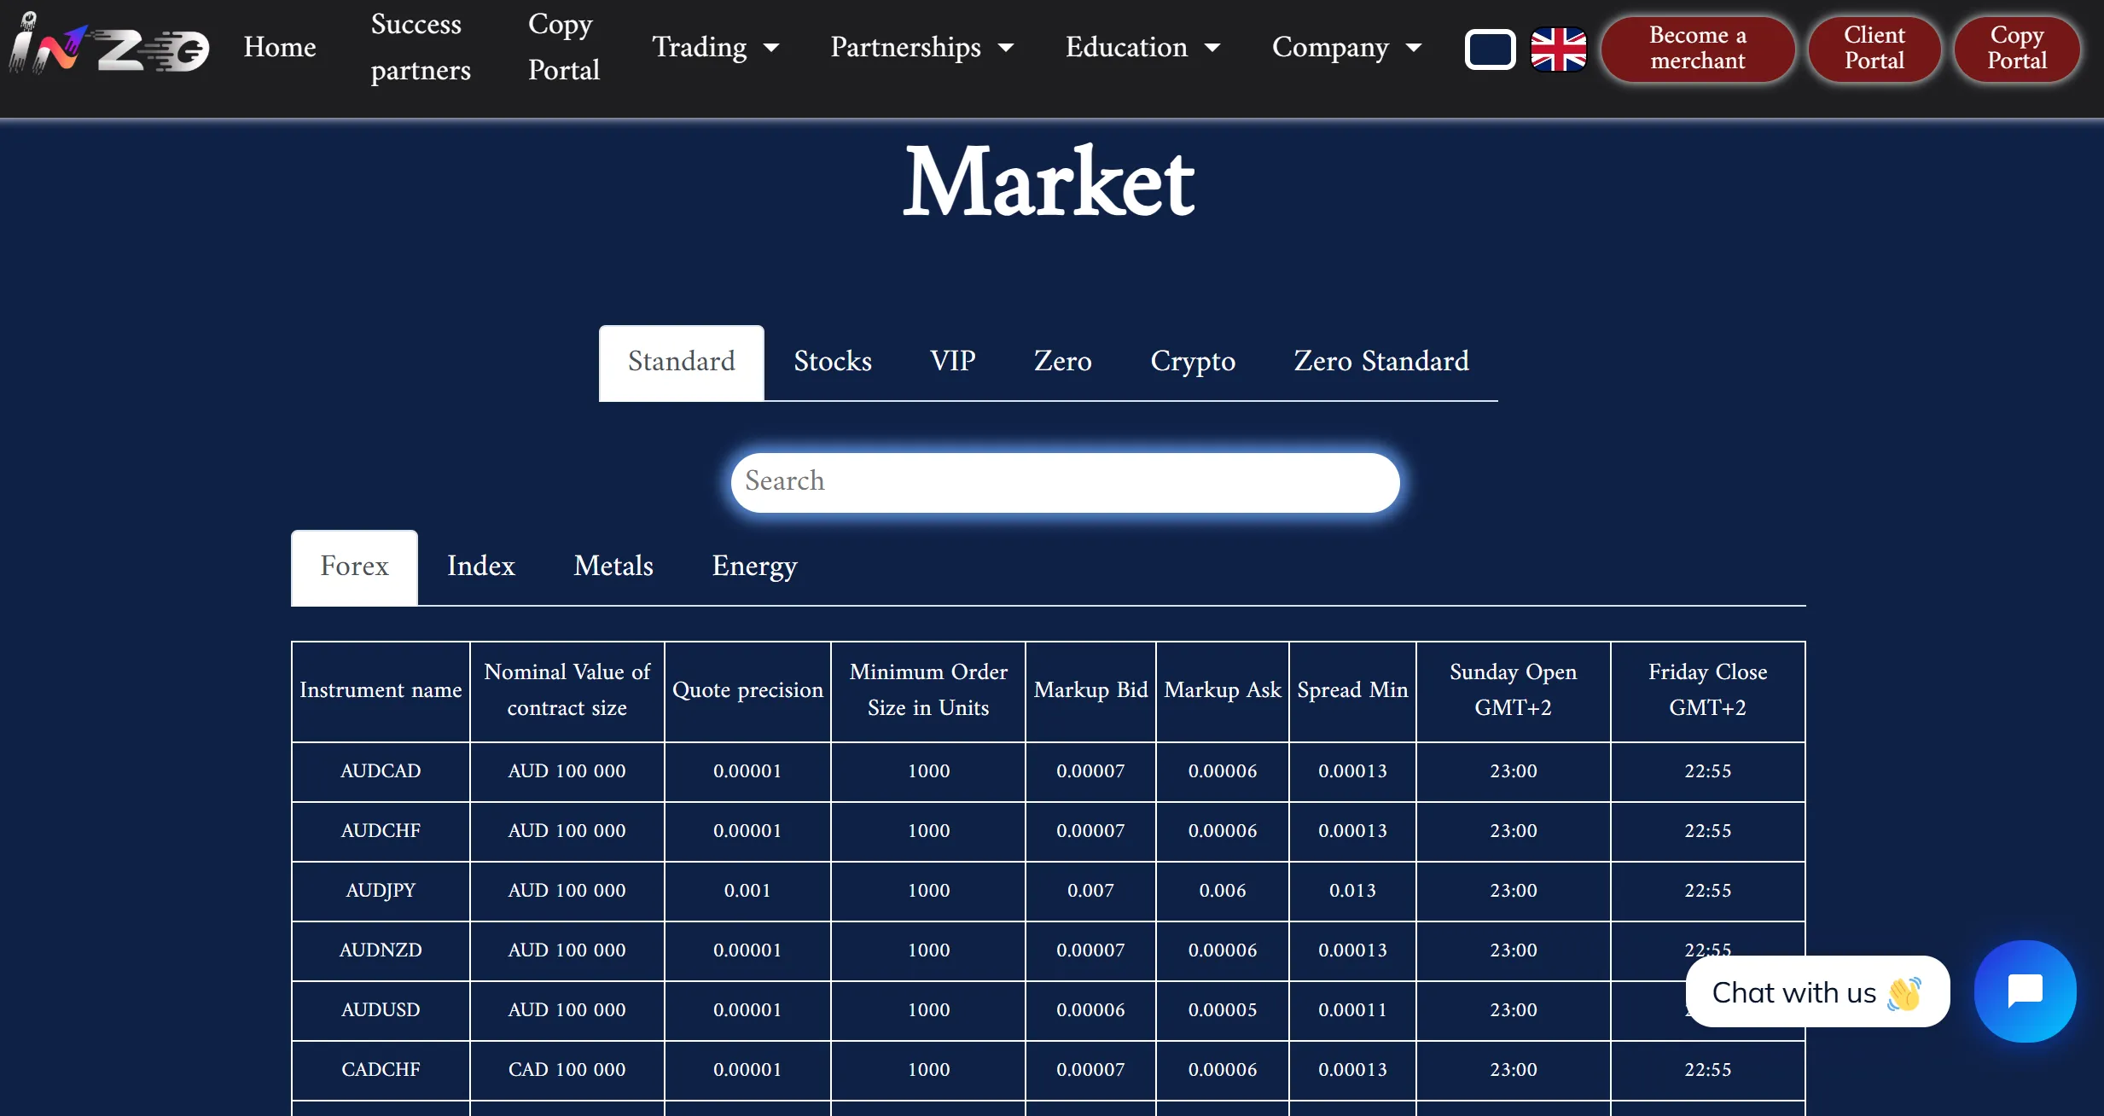Open the chat bubble widget
This screenshot has width=2104, height=1116.
point(2025,991)
